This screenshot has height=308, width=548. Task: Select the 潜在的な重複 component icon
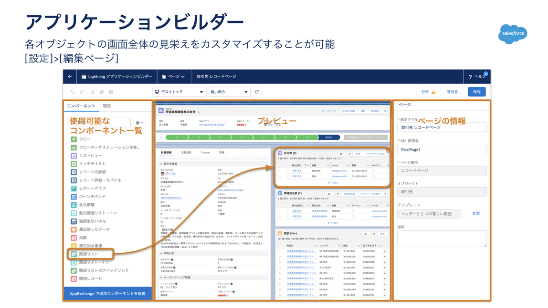(74, 246)
